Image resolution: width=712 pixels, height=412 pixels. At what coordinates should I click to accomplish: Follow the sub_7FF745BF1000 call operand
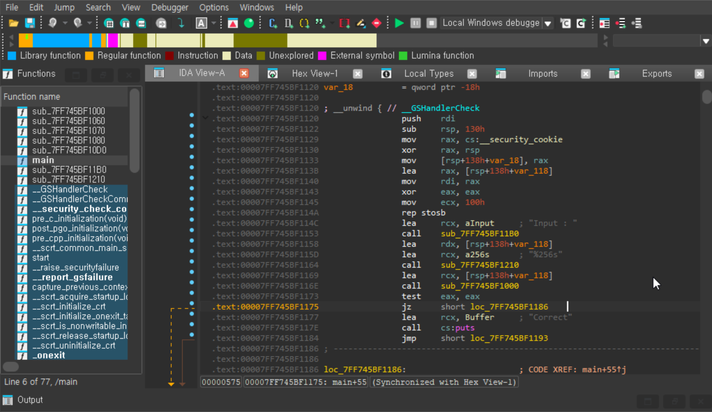pos(479,286)
